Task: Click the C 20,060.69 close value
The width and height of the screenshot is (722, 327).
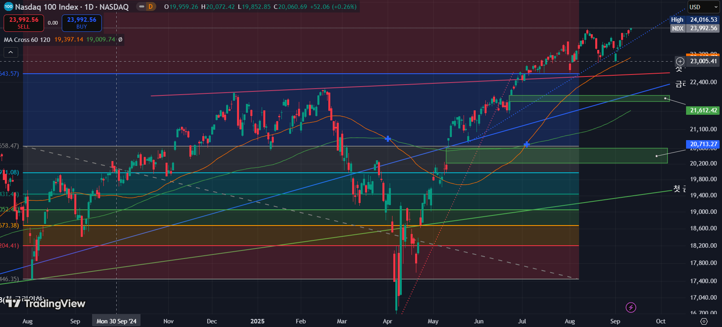Action: pos(290,7)
